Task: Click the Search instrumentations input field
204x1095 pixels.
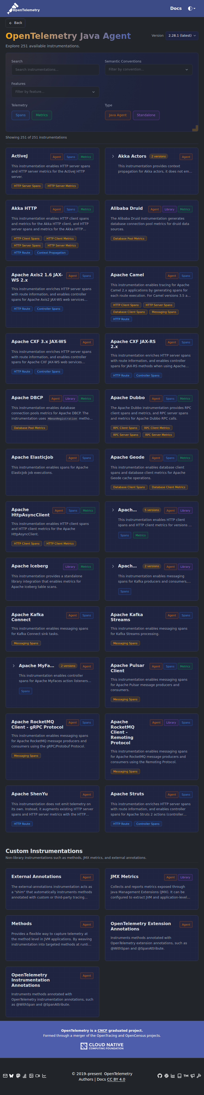Action: [55, 70]
